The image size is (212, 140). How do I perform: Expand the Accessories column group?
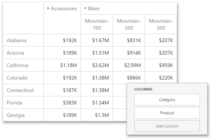pos(48,8)
